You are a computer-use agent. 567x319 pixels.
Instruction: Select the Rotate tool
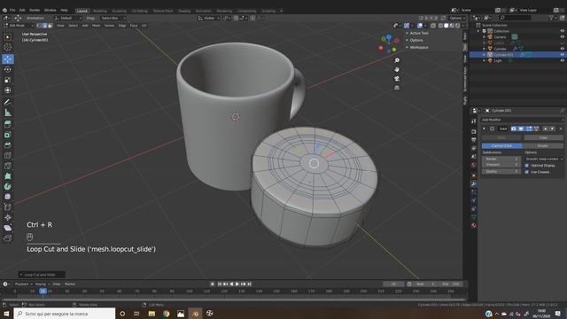(8, 69)
